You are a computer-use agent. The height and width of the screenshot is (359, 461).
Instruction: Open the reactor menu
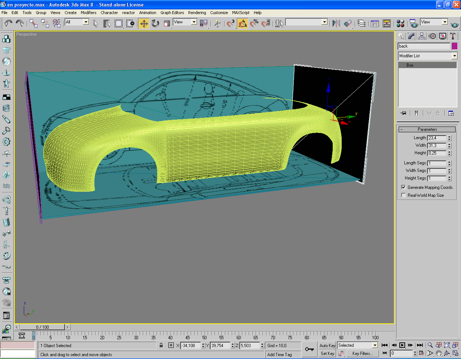click(128, 13)
